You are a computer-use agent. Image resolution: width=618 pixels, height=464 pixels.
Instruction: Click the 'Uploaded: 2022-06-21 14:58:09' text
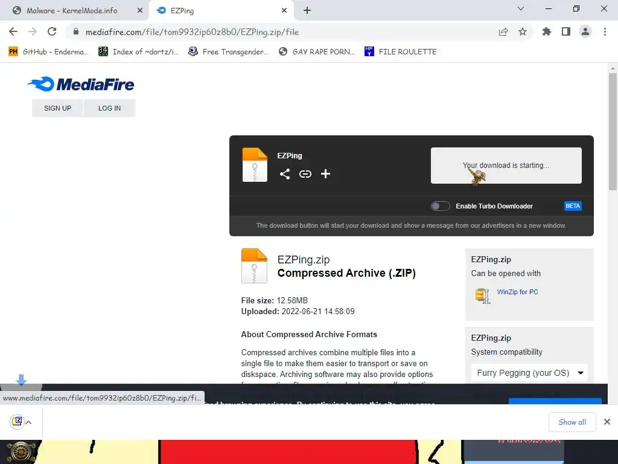tap(298, 311)
